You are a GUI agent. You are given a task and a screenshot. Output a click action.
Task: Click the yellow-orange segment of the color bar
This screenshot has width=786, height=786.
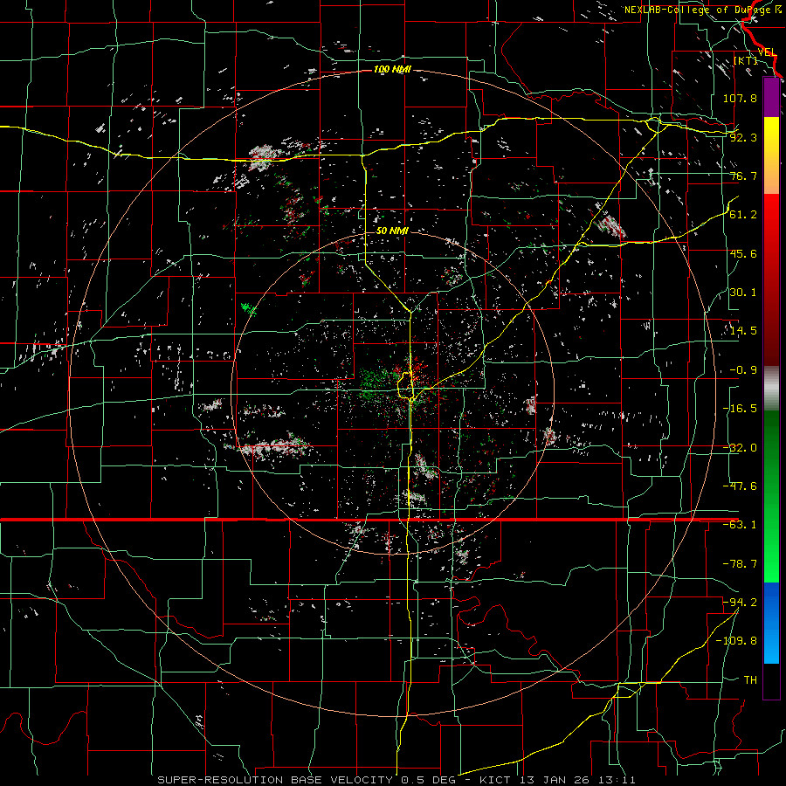point(771,155)
